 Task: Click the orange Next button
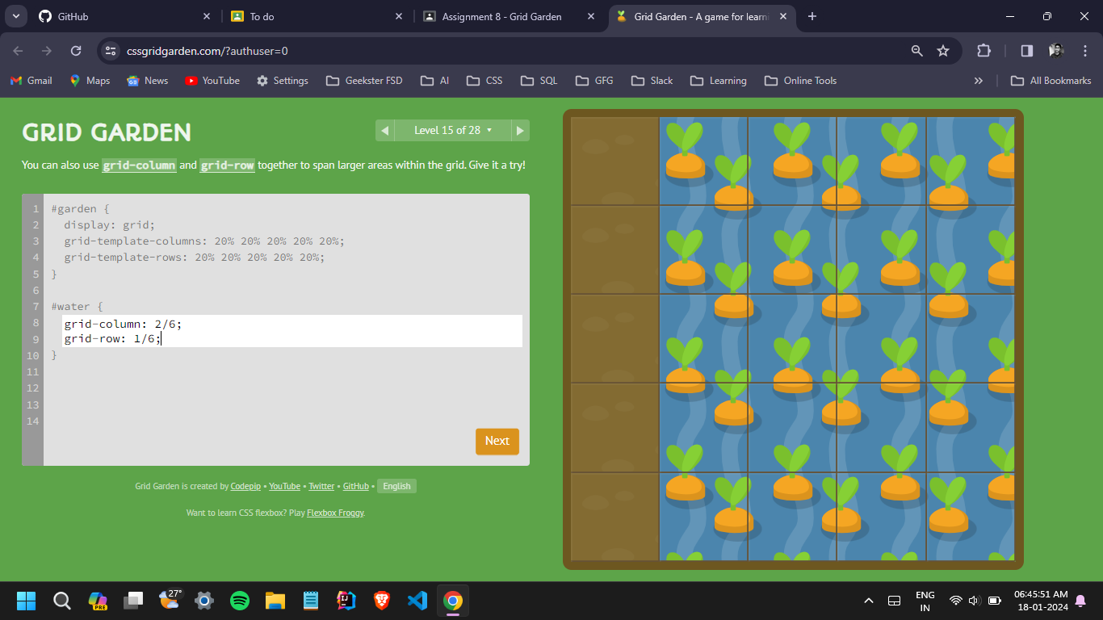pos(497,441)
